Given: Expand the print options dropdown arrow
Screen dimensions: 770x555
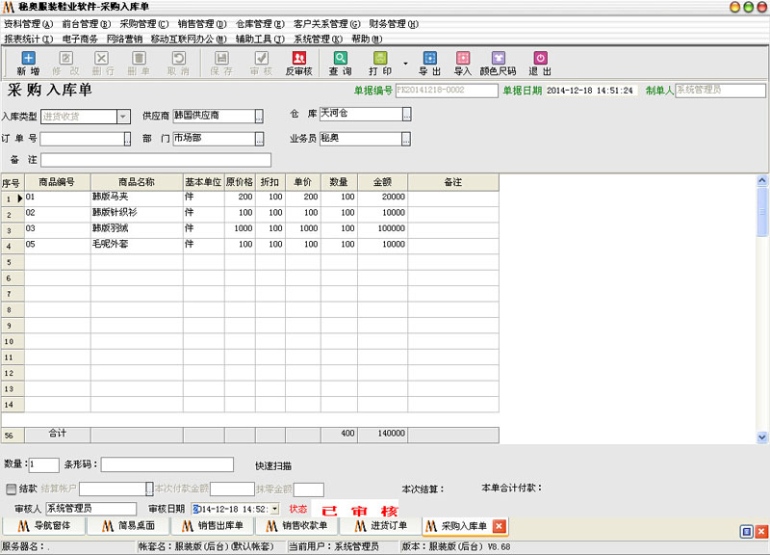Looking at the screenshot, I should coord(405,64).
